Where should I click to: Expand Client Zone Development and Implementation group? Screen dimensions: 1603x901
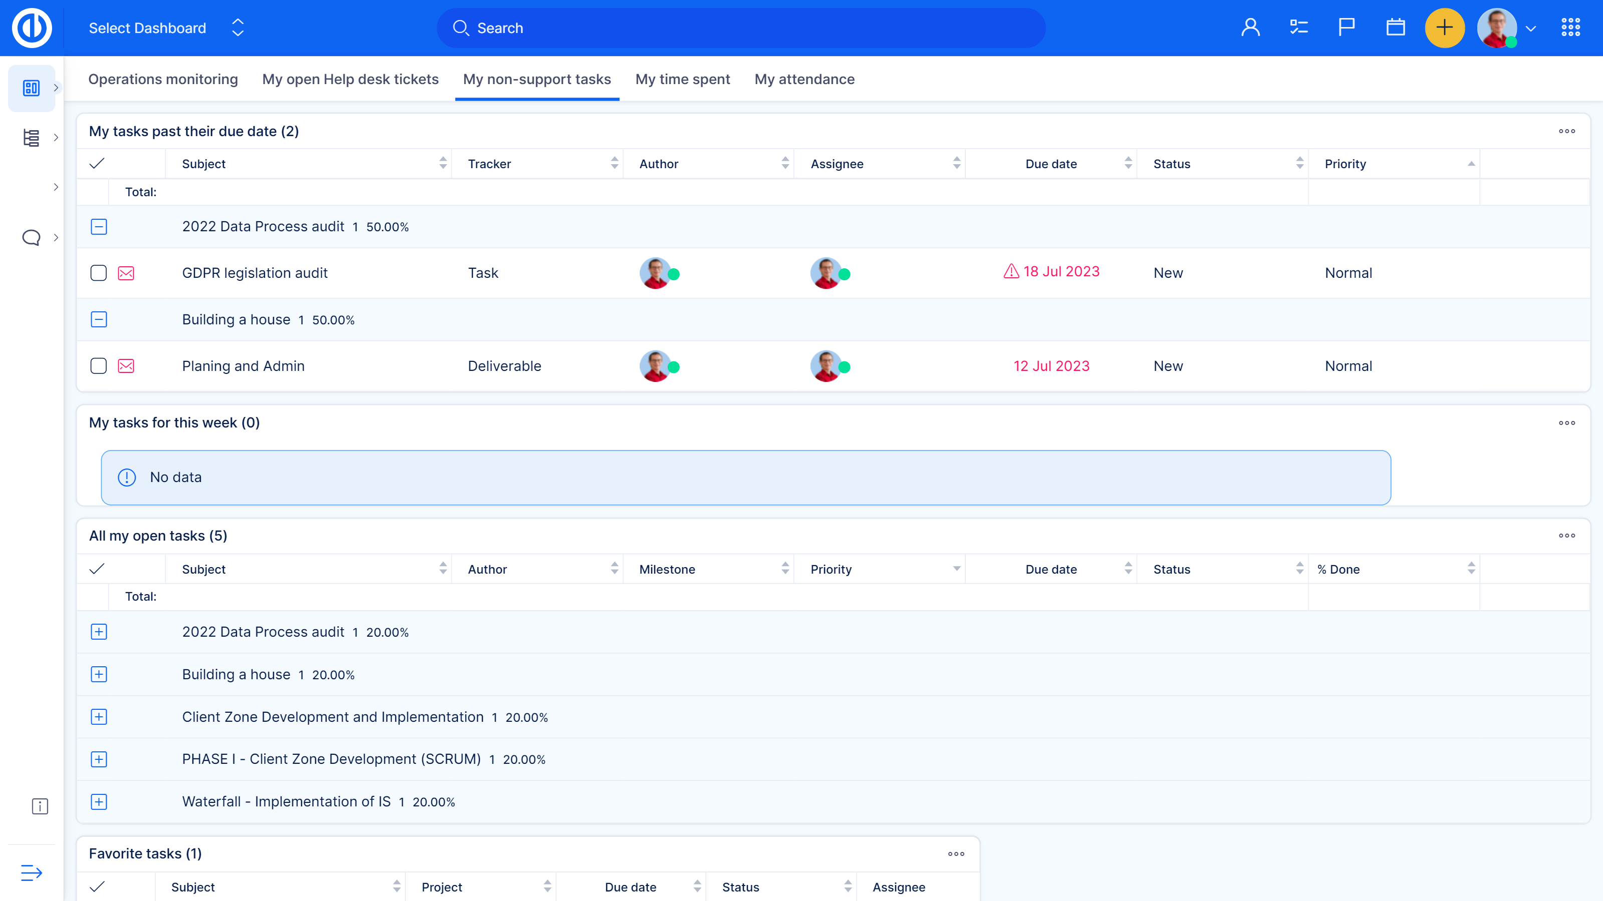pyautogui.click(x=99, y=717)
